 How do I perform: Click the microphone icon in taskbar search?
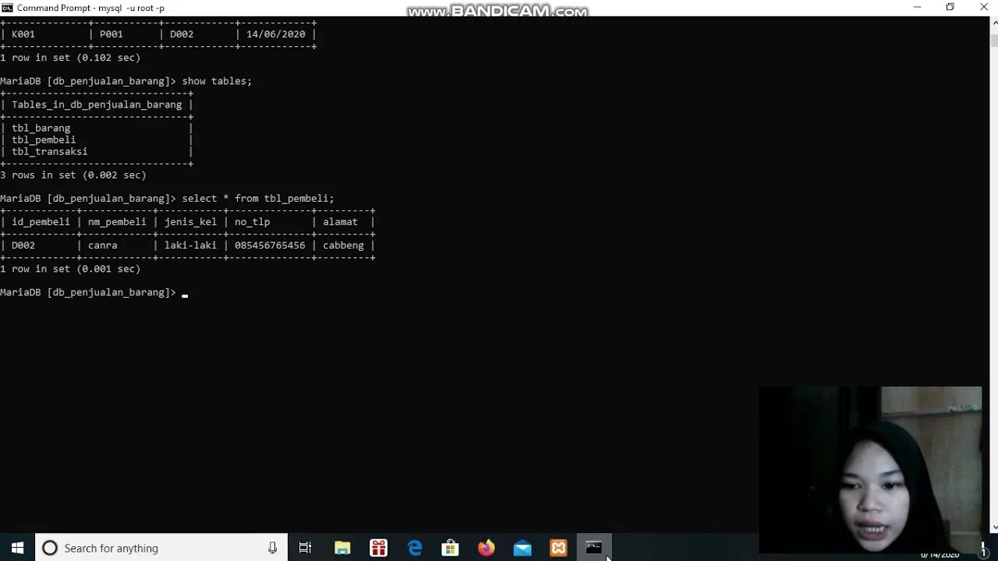(272, 548)
